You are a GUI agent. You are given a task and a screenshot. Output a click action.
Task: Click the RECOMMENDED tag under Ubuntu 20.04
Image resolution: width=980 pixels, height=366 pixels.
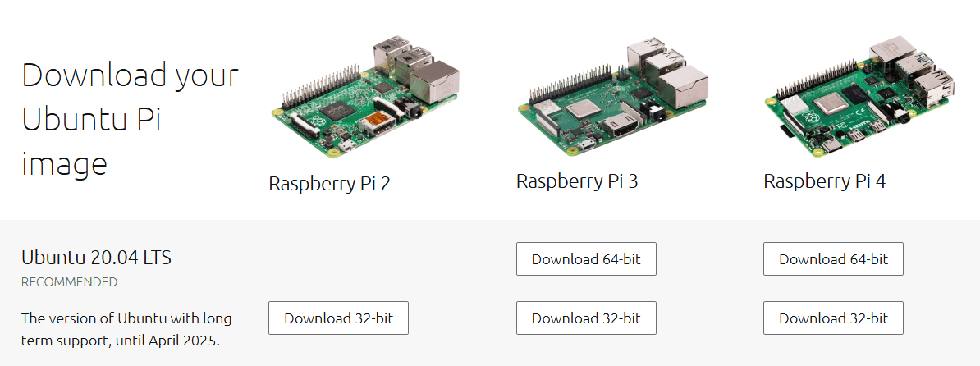click(70, 282)
